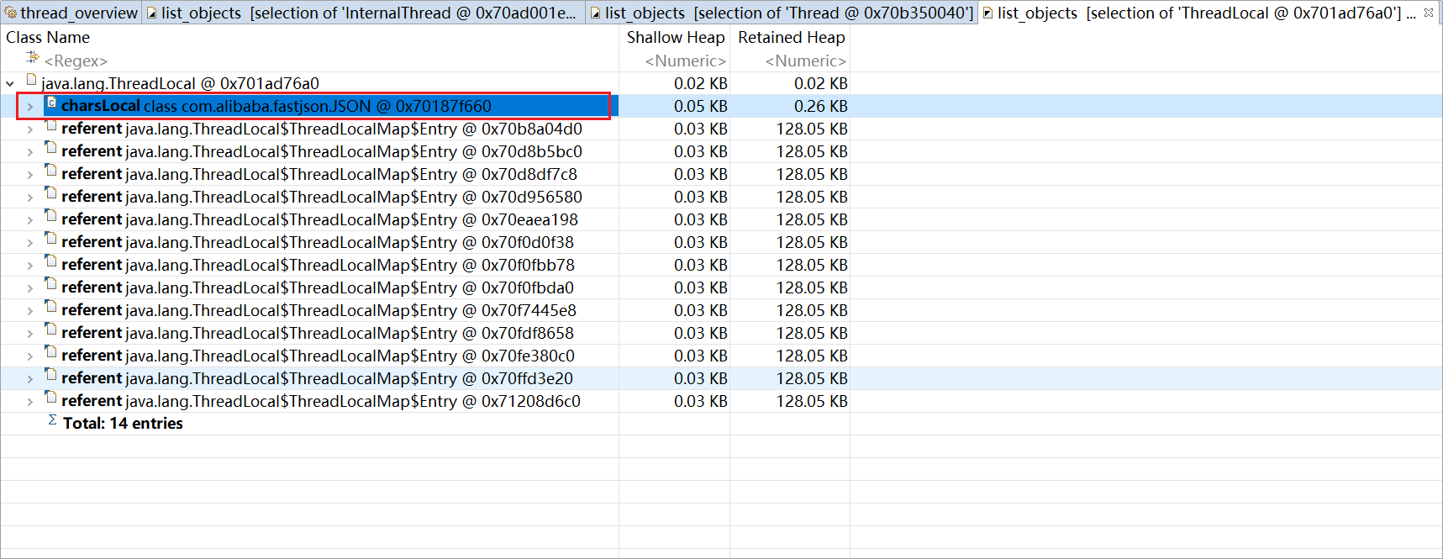Click class icon of charsLocal row
Screen dimensions: 1443x559
pos(51,103)
